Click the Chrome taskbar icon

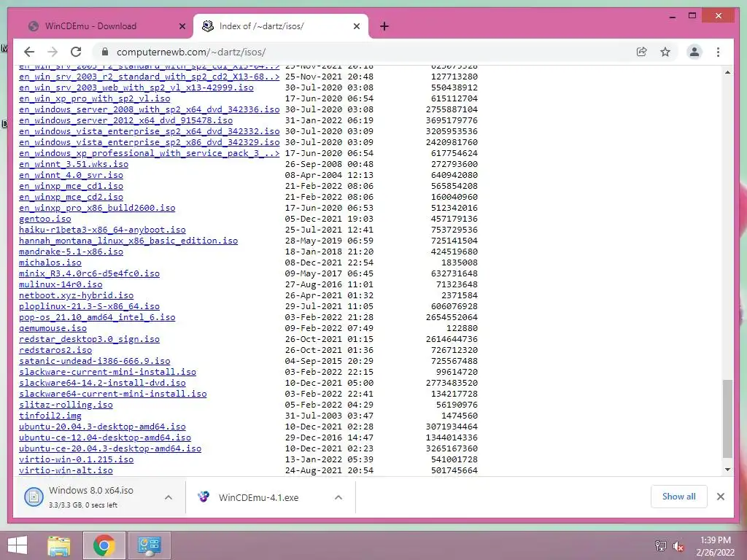click(x=104, y=545)
